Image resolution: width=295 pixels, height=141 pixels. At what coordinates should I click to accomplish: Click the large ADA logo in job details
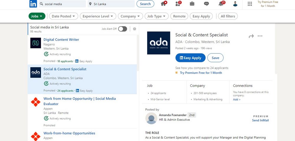[x=159, y=43]
